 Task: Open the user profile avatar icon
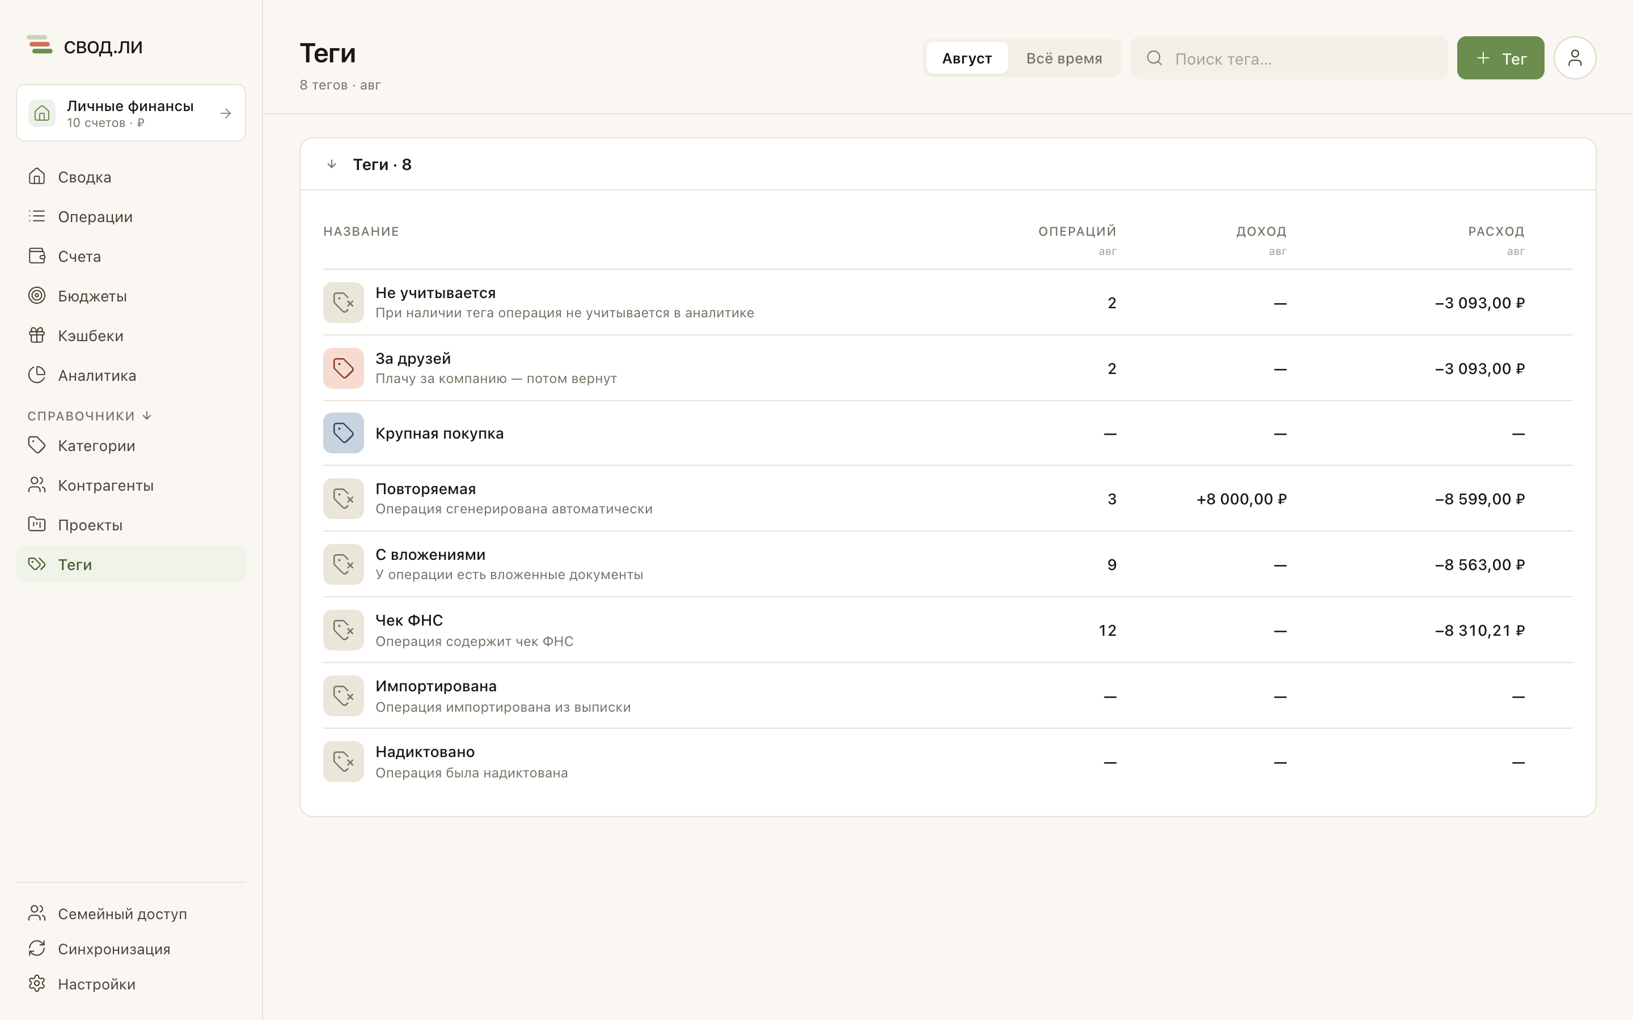tap(1574, 58)
